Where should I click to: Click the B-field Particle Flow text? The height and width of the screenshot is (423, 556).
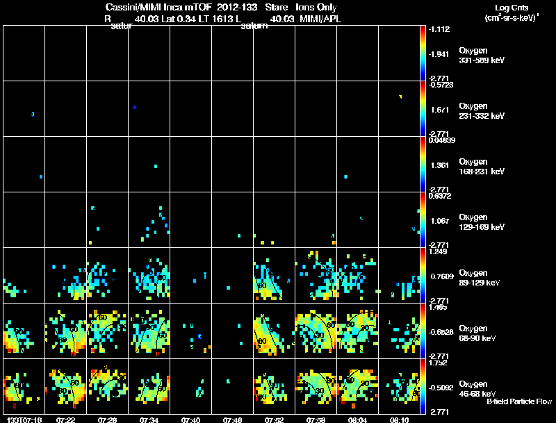pyautogui.click(x=519, y=401)
